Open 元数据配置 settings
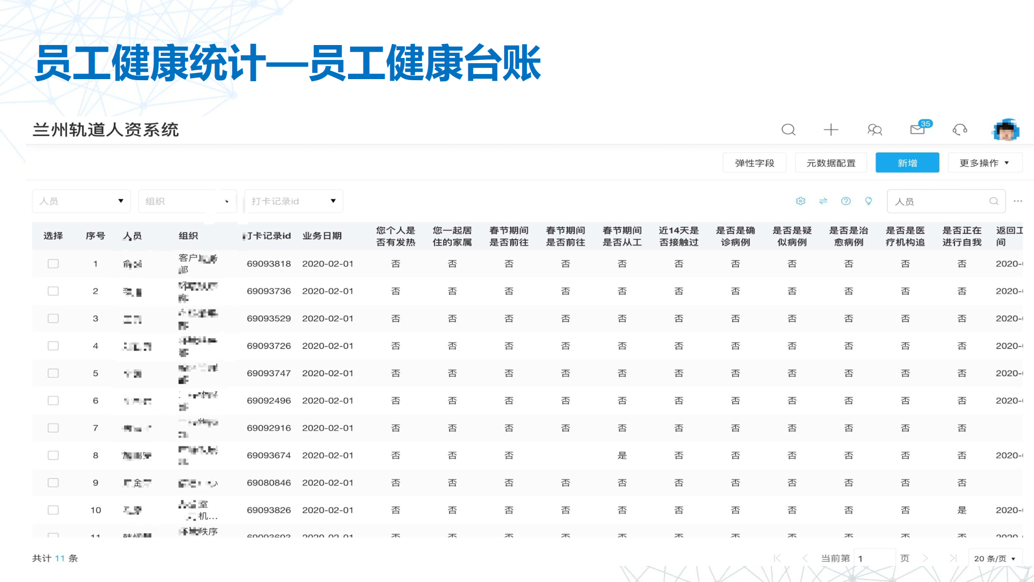Screen dimensions: 1034x582 tap(831, 163)
